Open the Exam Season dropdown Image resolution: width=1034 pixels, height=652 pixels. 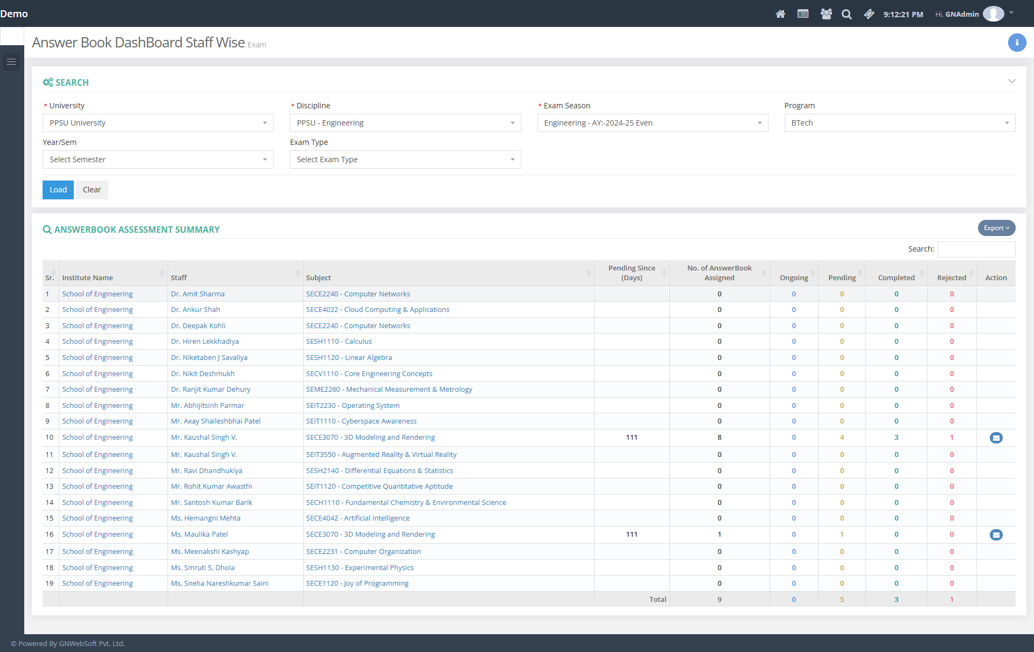(x=652, y=123)
